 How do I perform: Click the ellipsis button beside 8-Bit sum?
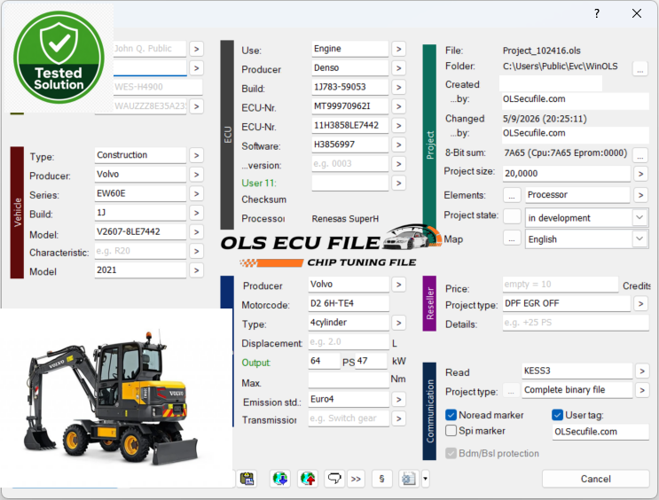pos(639,154)
